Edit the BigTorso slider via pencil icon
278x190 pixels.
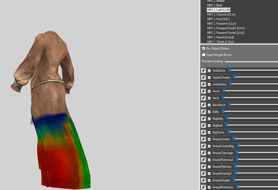click(203, 132)
